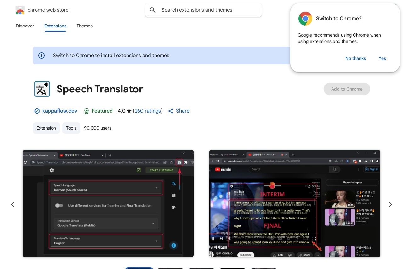Open the Themes tab

(x=84, y=26)
